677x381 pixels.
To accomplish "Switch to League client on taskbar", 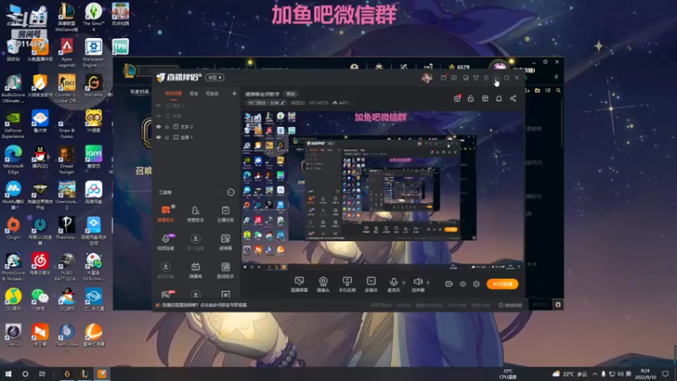I will point(85,373).
